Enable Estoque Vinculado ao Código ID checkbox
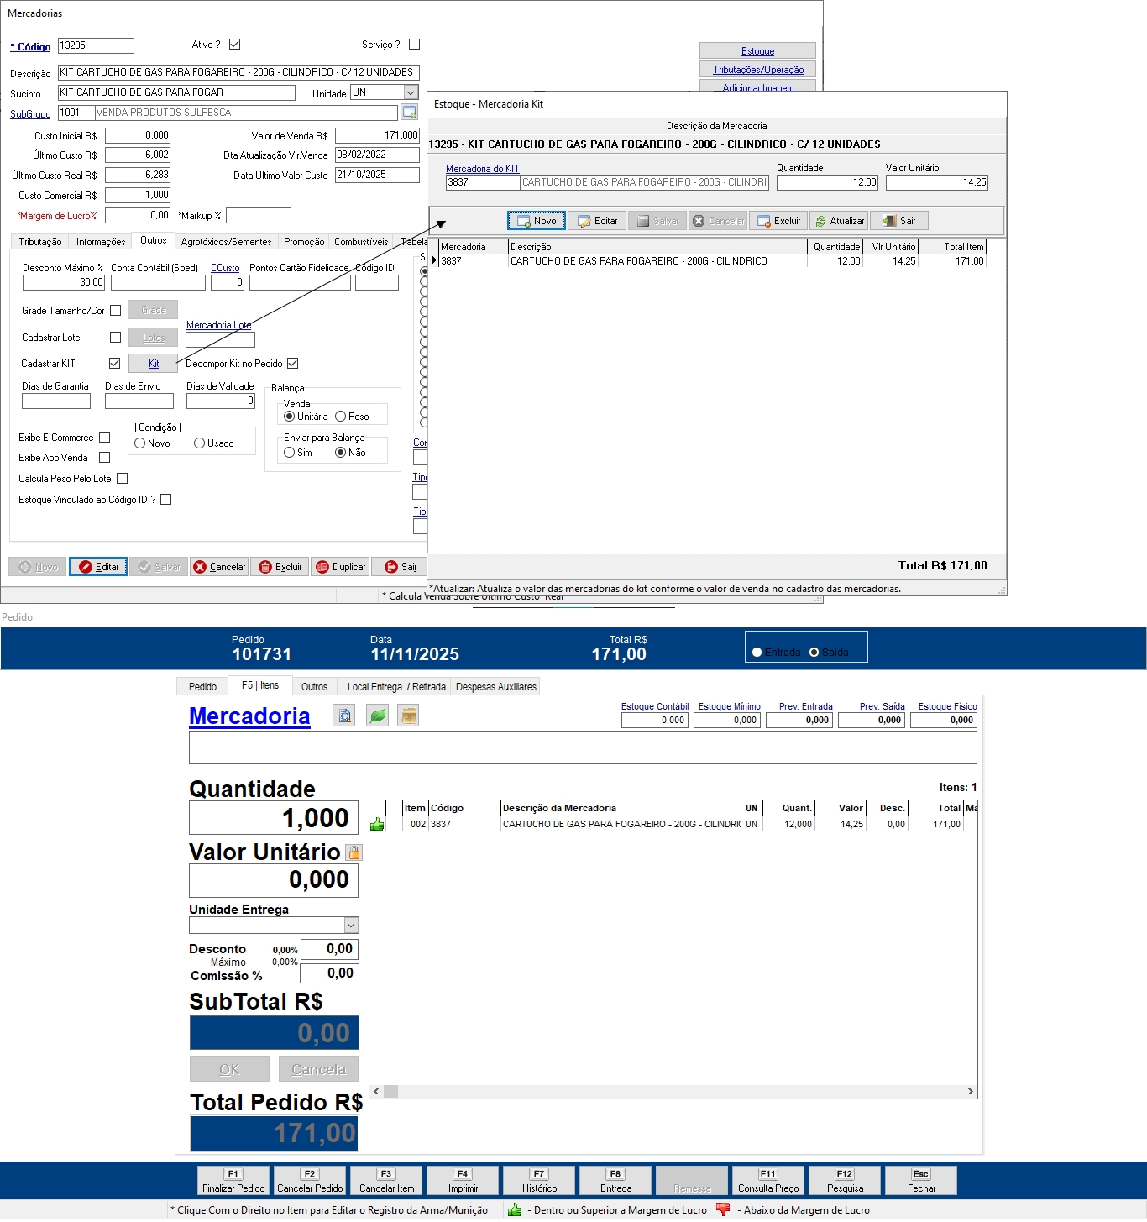This screenshot has width=1147, height=1222. coord(166,500)
